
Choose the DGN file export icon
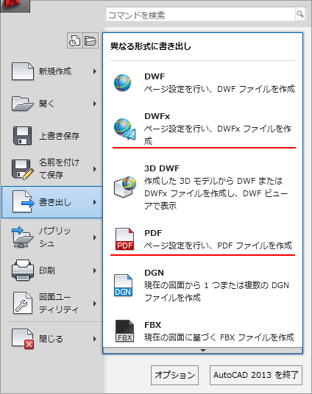(x=123, y=285)
